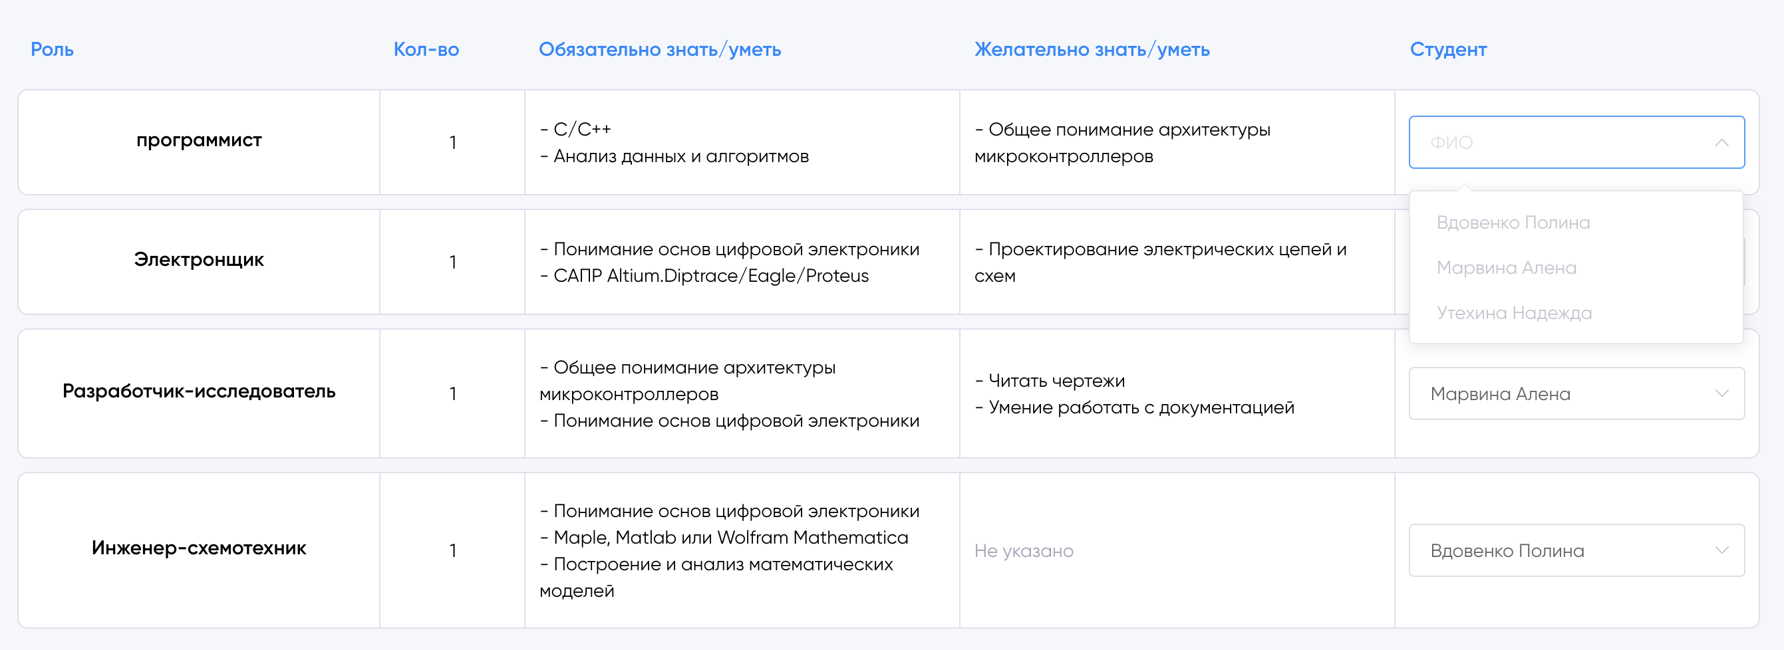Screen dimensions: 1784x650
Task: Click the Не указано placeholder text
Action: [1024, 551]
